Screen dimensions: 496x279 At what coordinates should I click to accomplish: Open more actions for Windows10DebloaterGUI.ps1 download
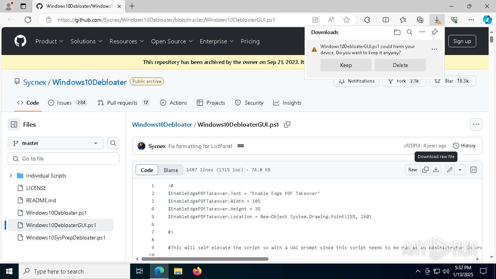point(434,49)
